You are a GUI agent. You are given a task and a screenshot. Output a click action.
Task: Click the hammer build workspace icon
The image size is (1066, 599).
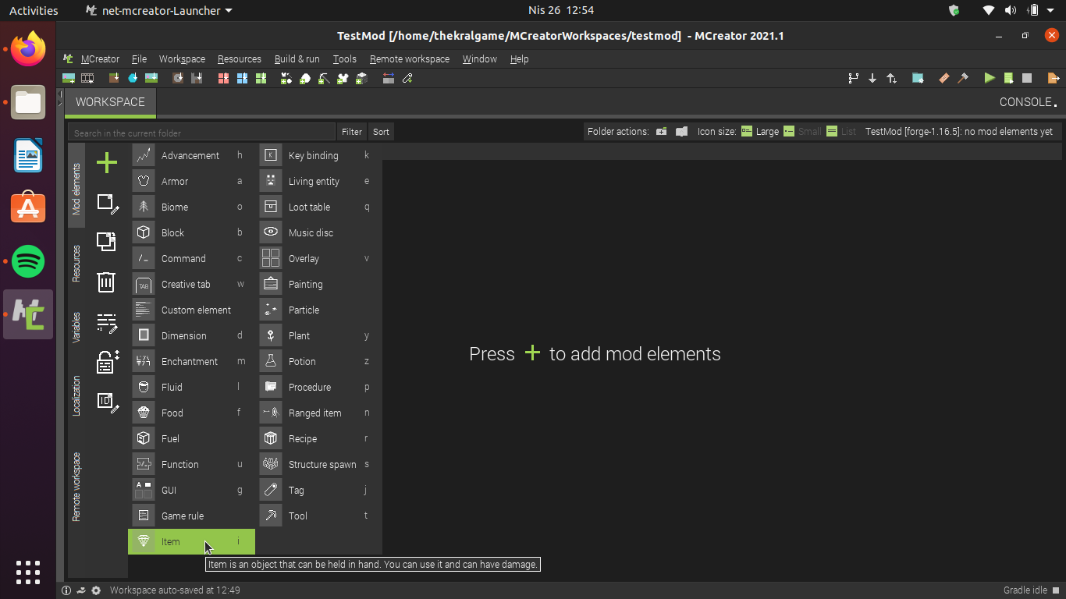point(963,78)
